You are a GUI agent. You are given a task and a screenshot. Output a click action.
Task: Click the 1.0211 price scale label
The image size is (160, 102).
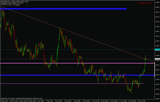coord(157,84)
